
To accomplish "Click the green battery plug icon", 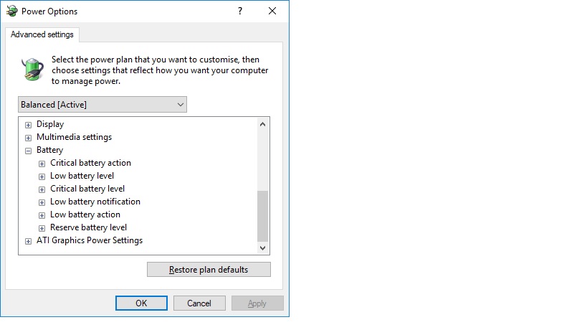I will 32,70.
